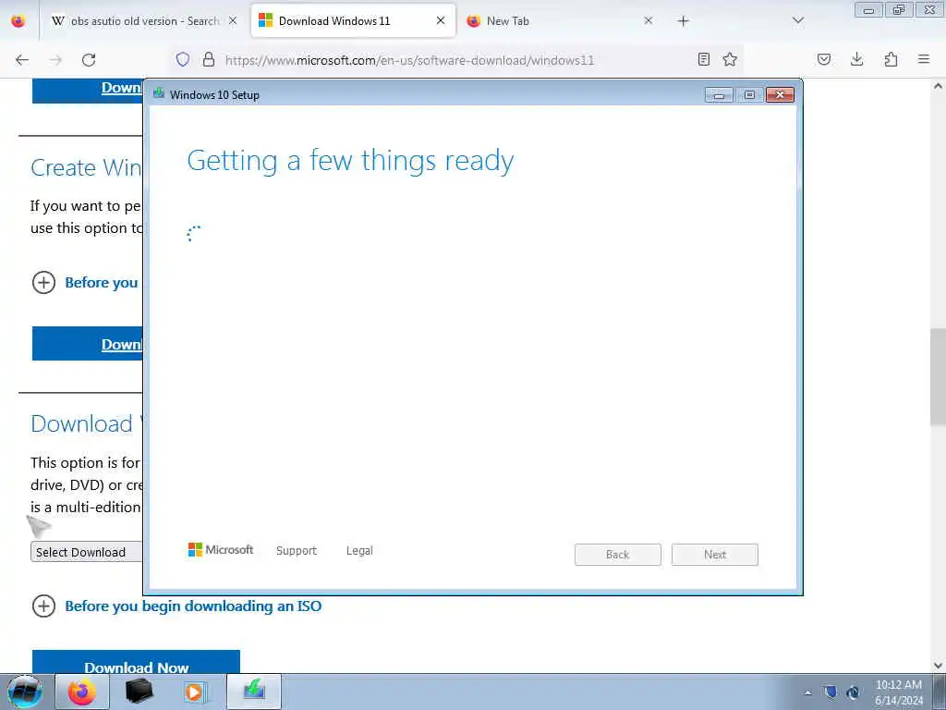Click the Microsoft logo in Setup
Screen dimensions: 946x710
pyautogui.click(x=221, y=549)
